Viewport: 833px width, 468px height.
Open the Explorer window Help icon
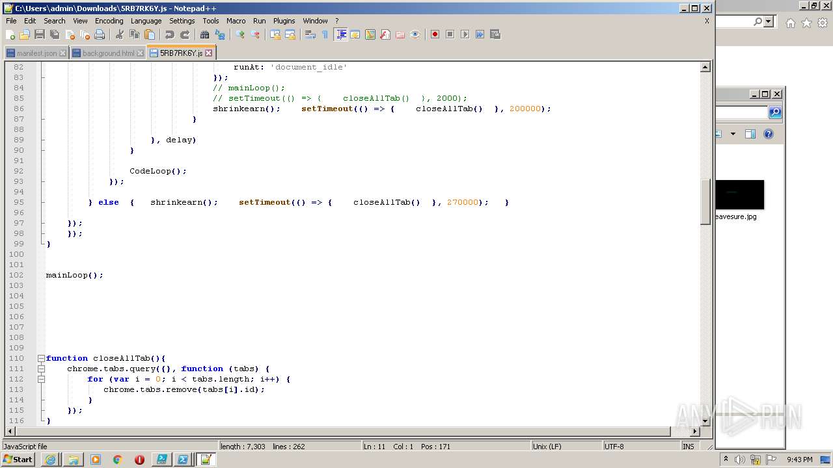click(x=769, y=134)
